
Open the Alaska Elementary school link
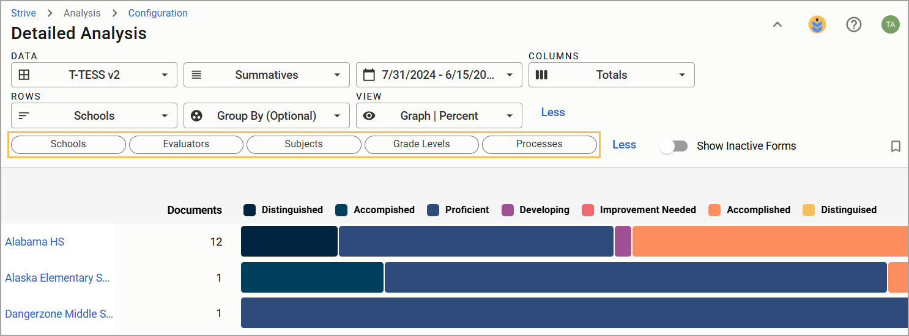58,278
